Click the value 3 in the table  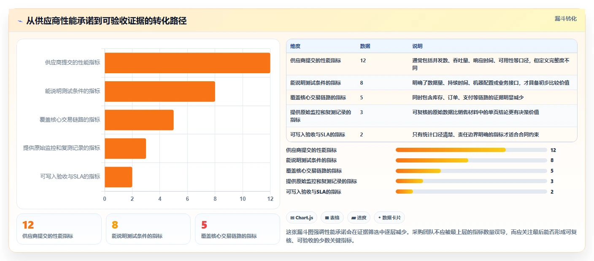click(x=362, y=112)
